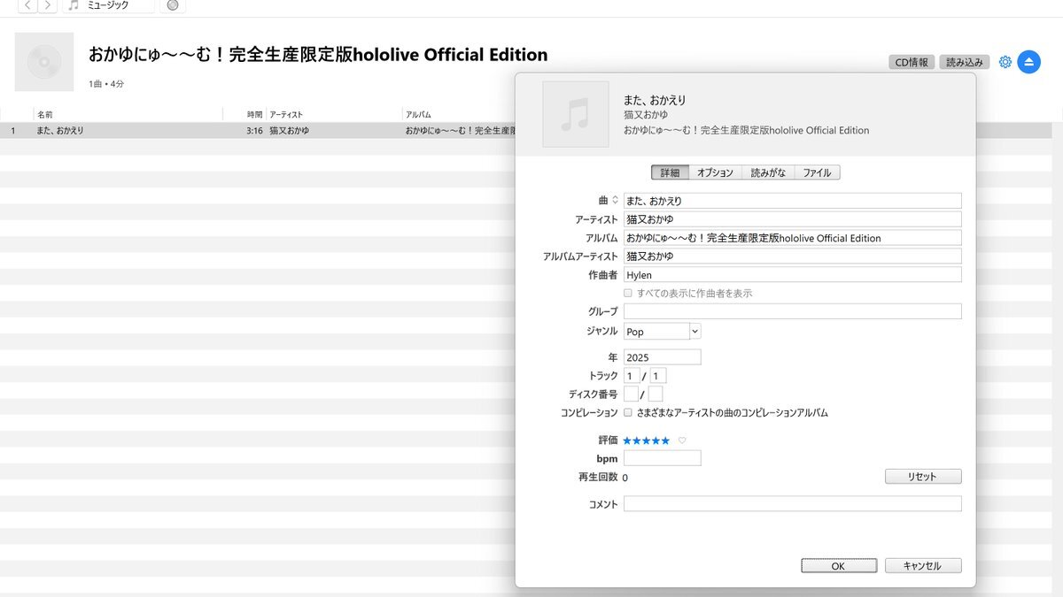Set 評価 using the blue star rating
This screenshot has height=597, width=1063.
(647, 440)
